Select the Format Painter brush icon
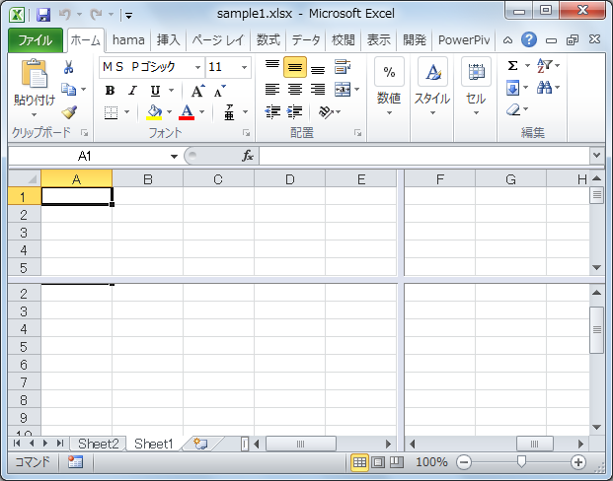The width and height of the screenshot is (613, 481). coord(69,112)
